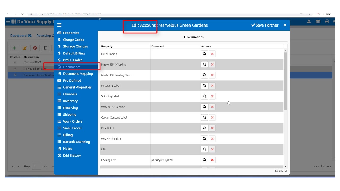
Task: Click the user profile icon in the header
Action: point(309,21)
